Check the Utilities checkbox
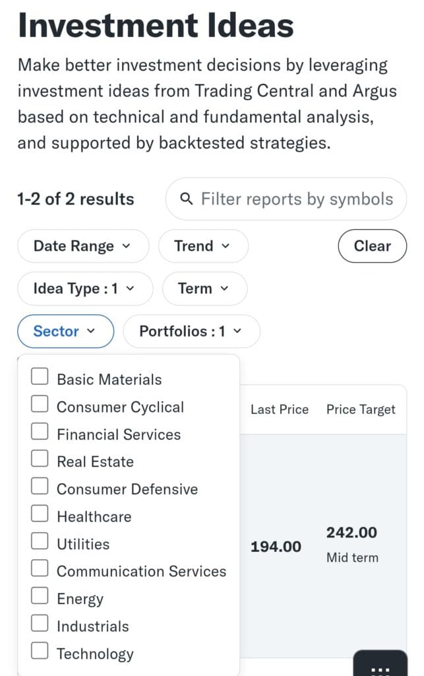The width and height of the screenshot is (424, 676). tap(40, 542)
